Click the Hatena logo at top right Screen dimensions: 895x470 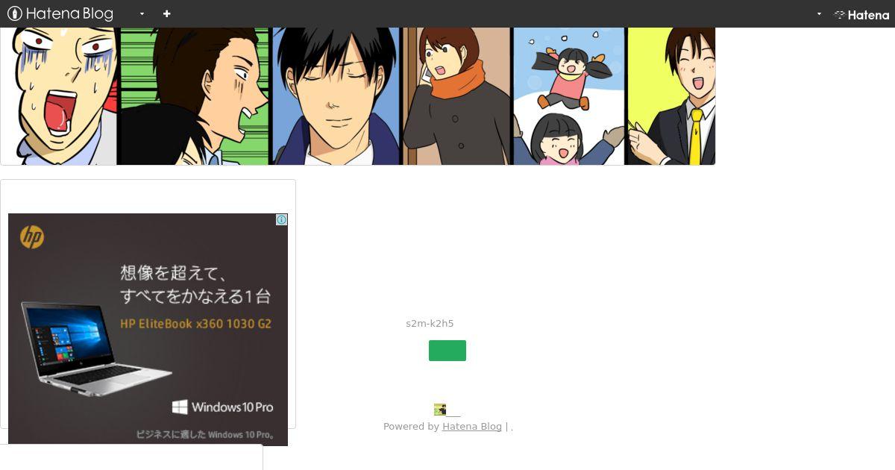tap(861, 14)
